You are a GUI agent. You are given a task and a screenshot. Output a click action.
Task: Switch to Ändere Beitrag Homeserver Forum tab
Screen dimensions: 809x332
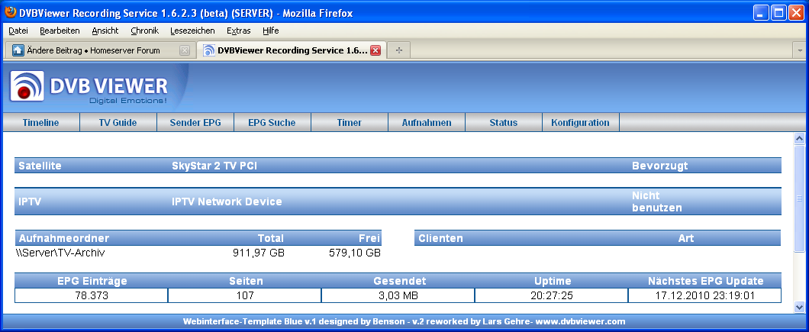pyautogui.click(x=101, y=50)
